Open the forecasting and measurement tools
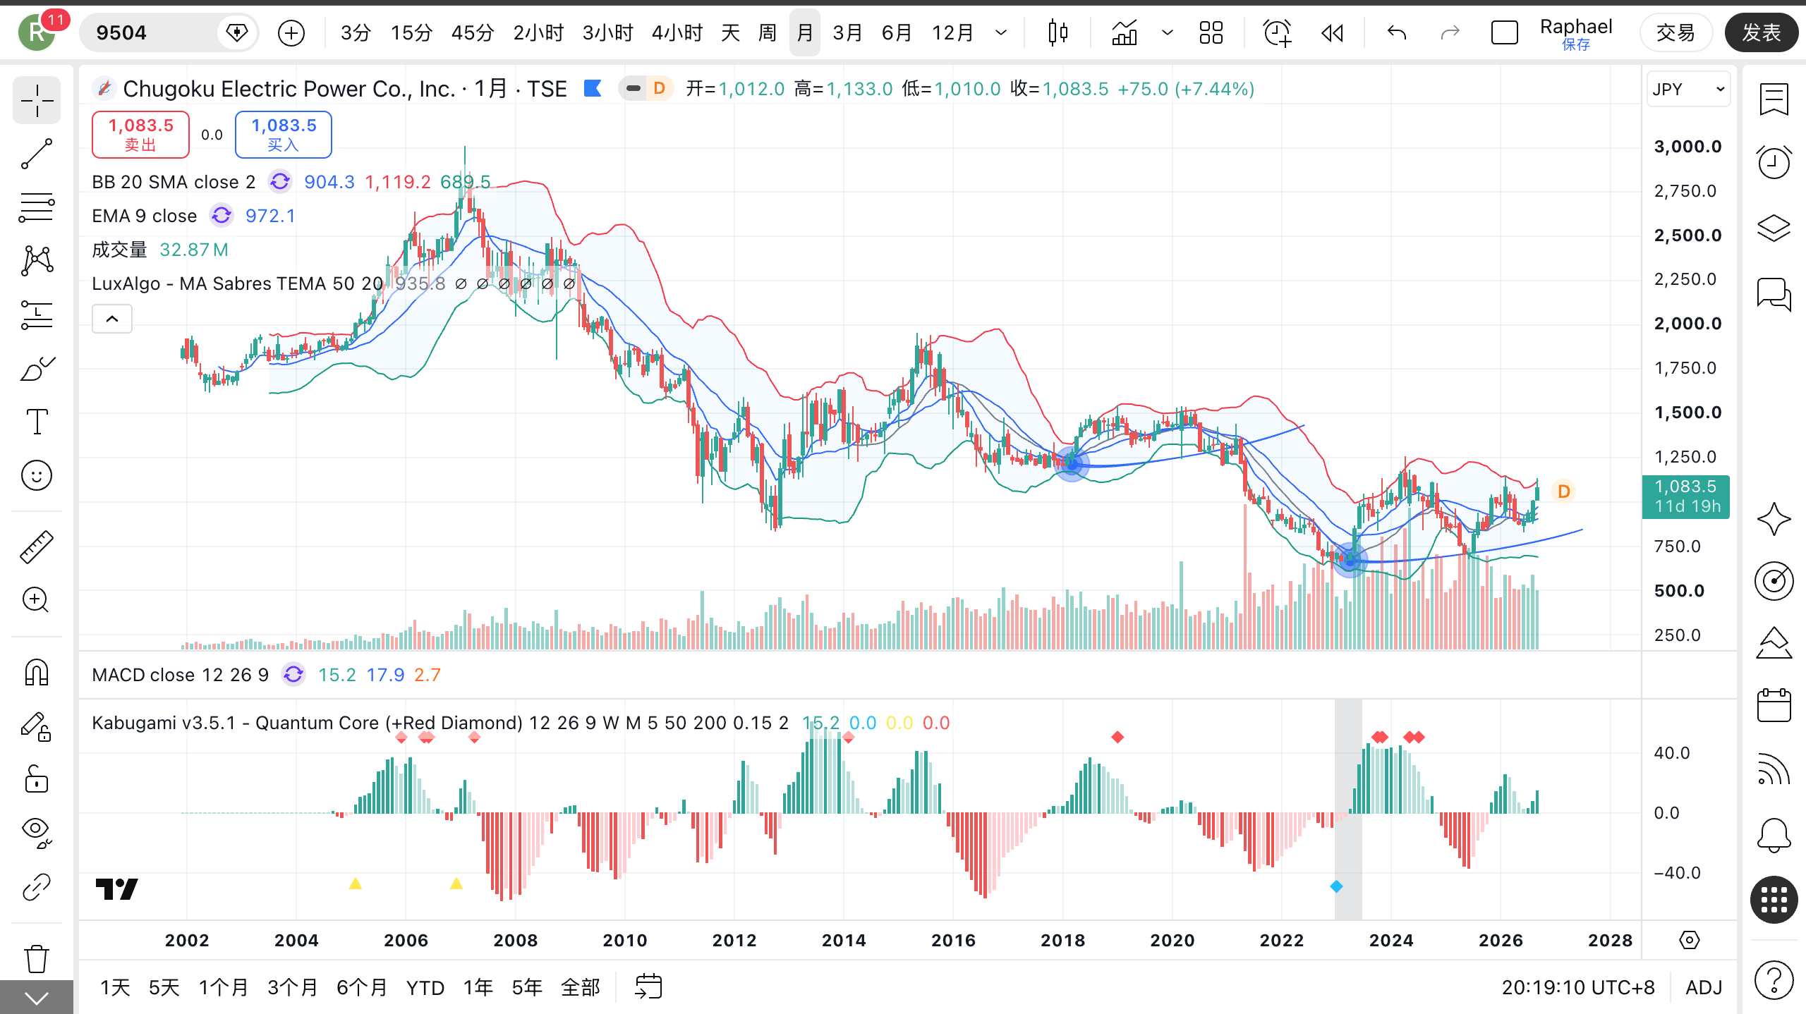Screen dimensions: 1806x1014 click(x=37, y=314)
